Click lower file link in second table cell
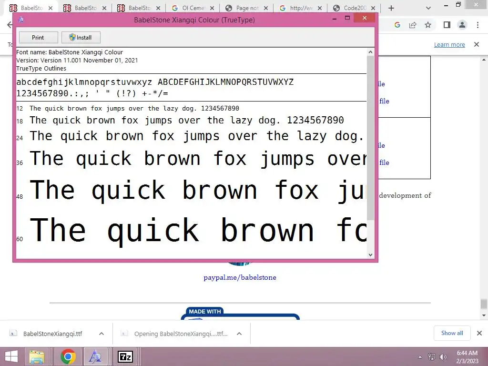The height and width of the screenshot is (366, 488). tap(384, 163)
